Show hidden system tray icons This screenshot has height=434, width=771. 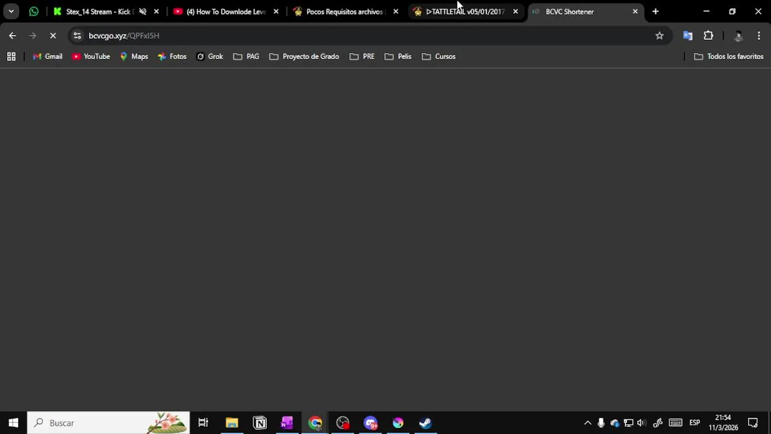(588, 423)
